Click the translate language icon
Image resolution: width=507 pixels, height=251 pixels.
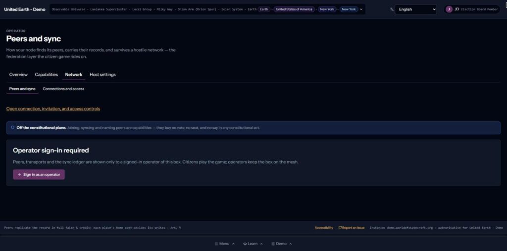tap(392, 9)
